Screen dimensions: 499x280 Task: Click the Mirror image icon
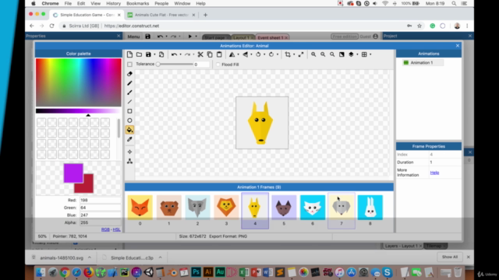point(232,54)
